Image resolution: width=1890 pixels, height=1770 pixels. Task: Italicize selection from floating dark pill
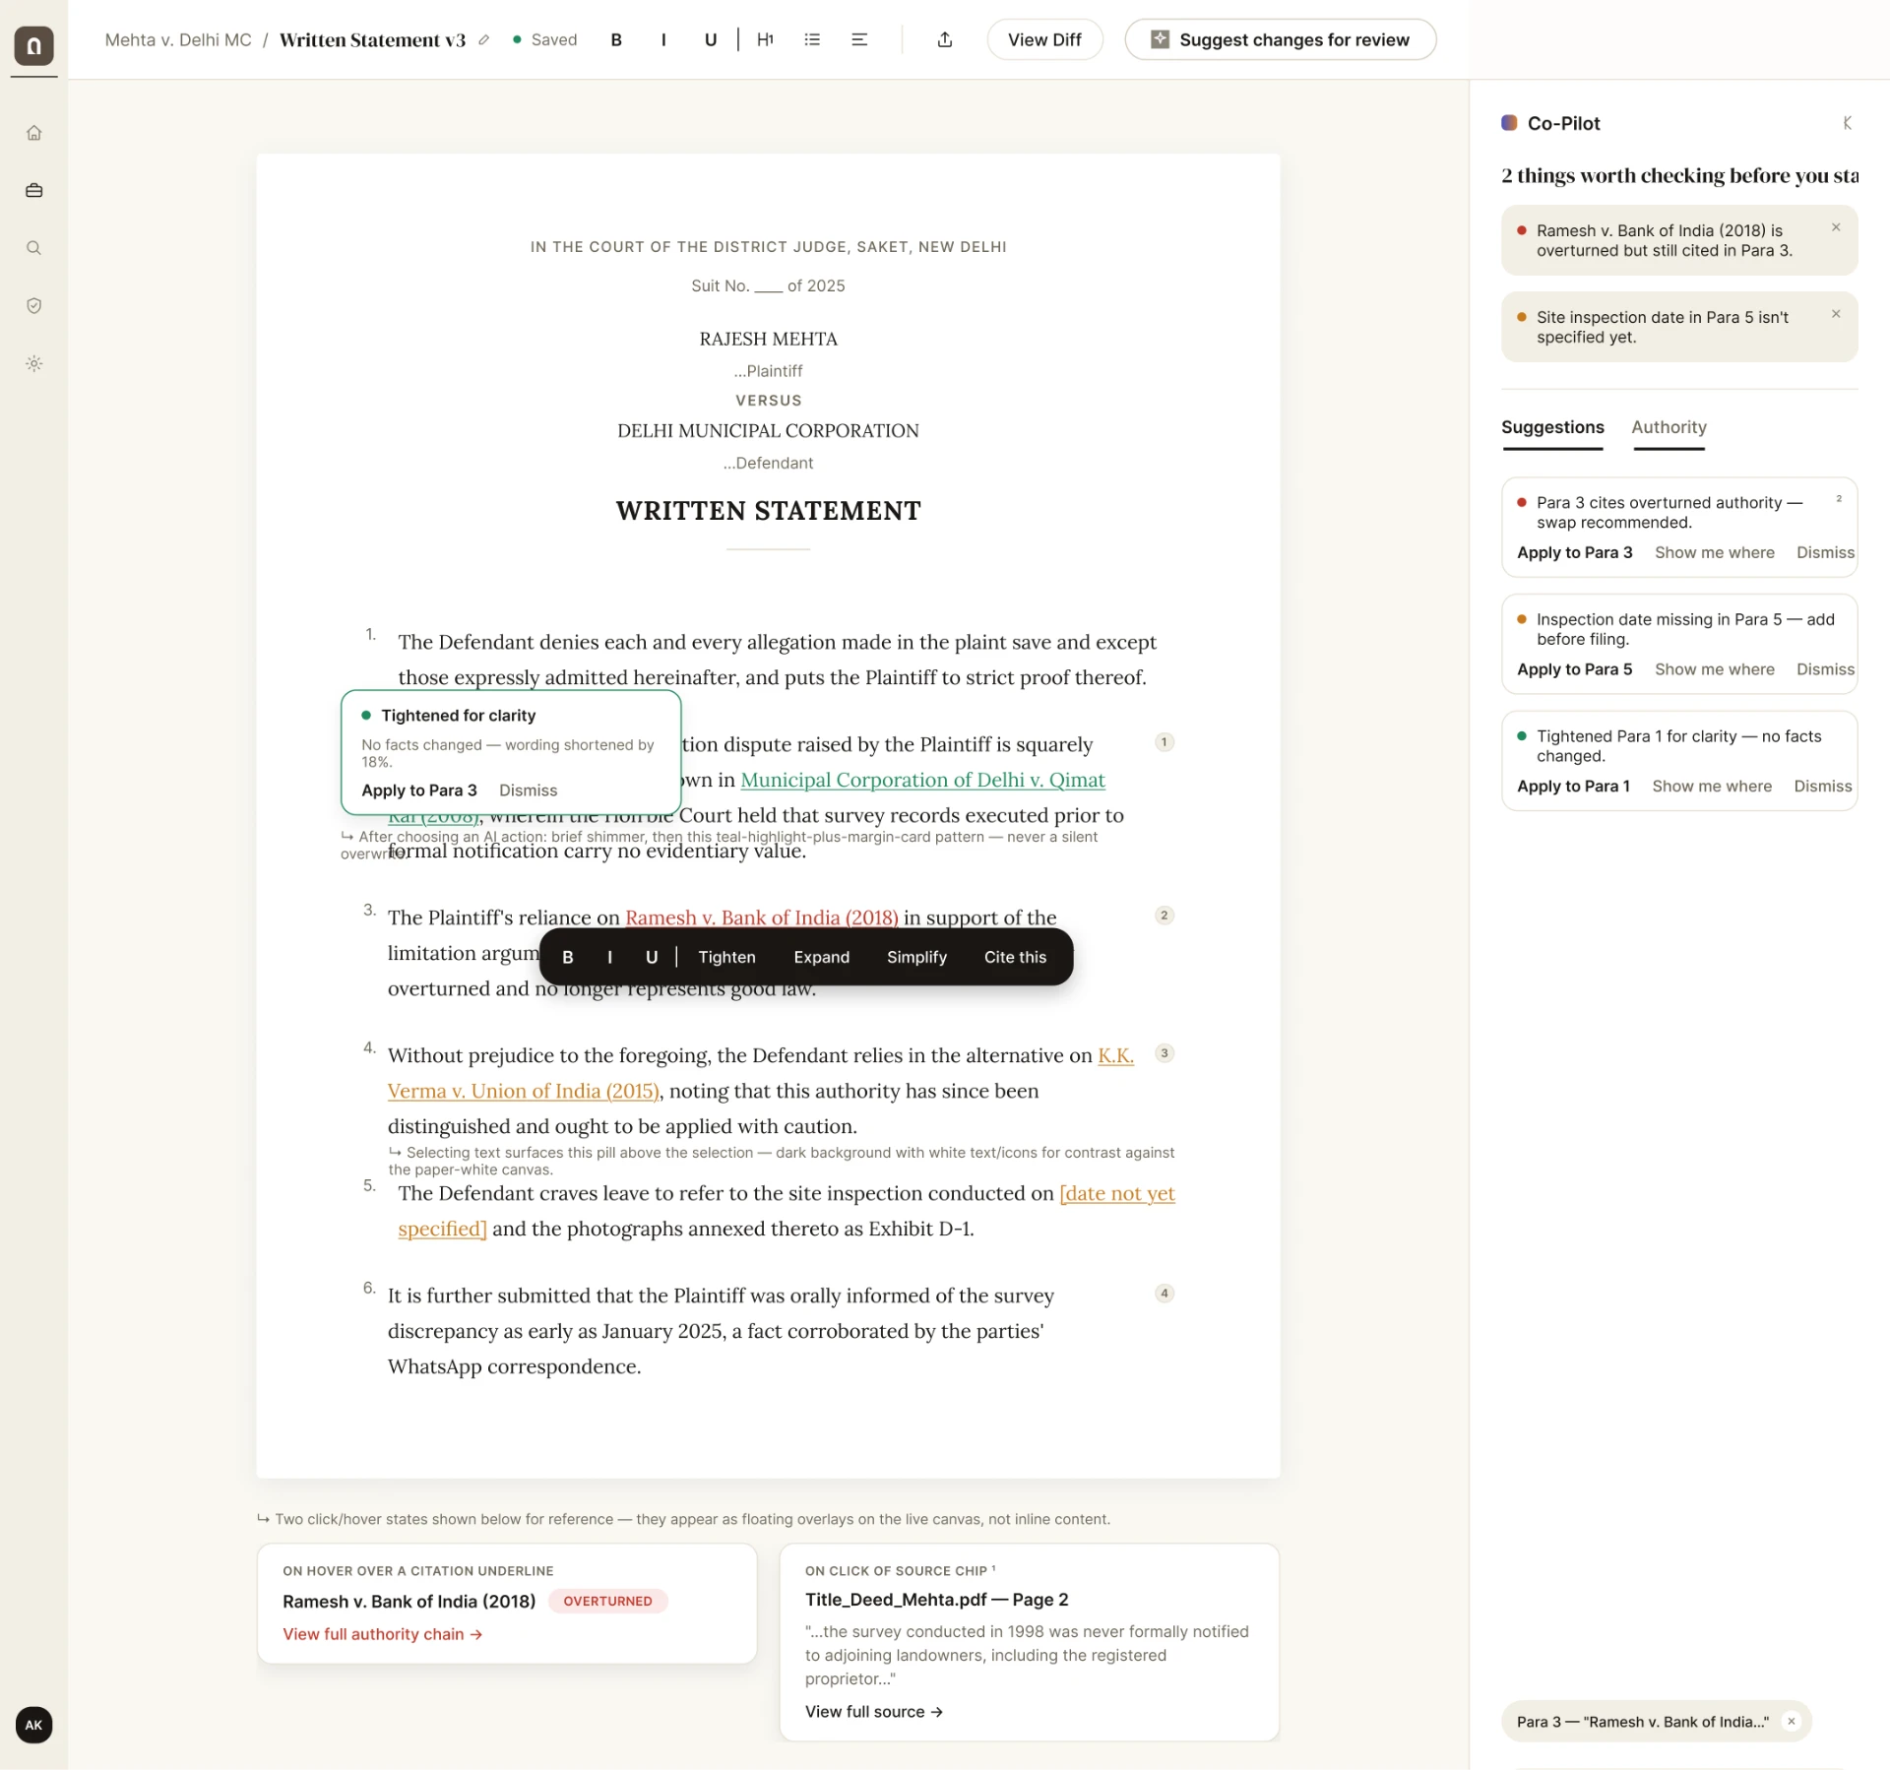[609, 957]
